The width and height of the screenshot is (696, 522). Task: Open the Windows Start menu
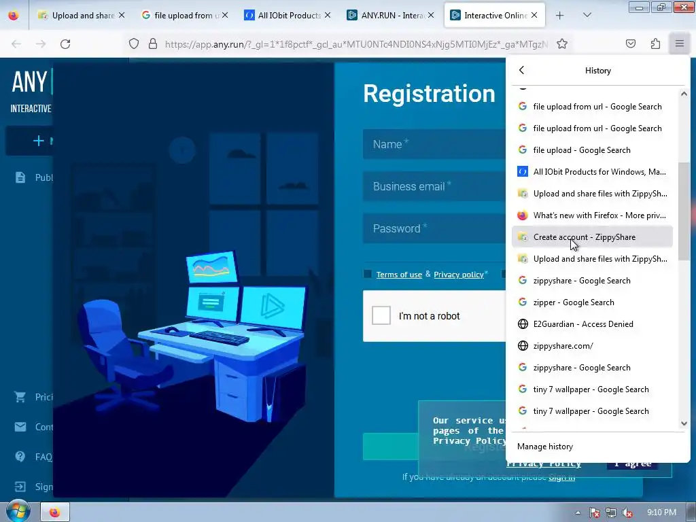coord(18,512)
